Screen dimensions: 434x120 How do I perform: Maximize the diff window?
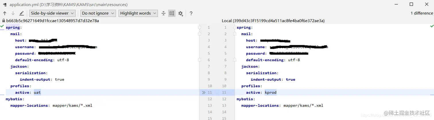coord(411,4)
